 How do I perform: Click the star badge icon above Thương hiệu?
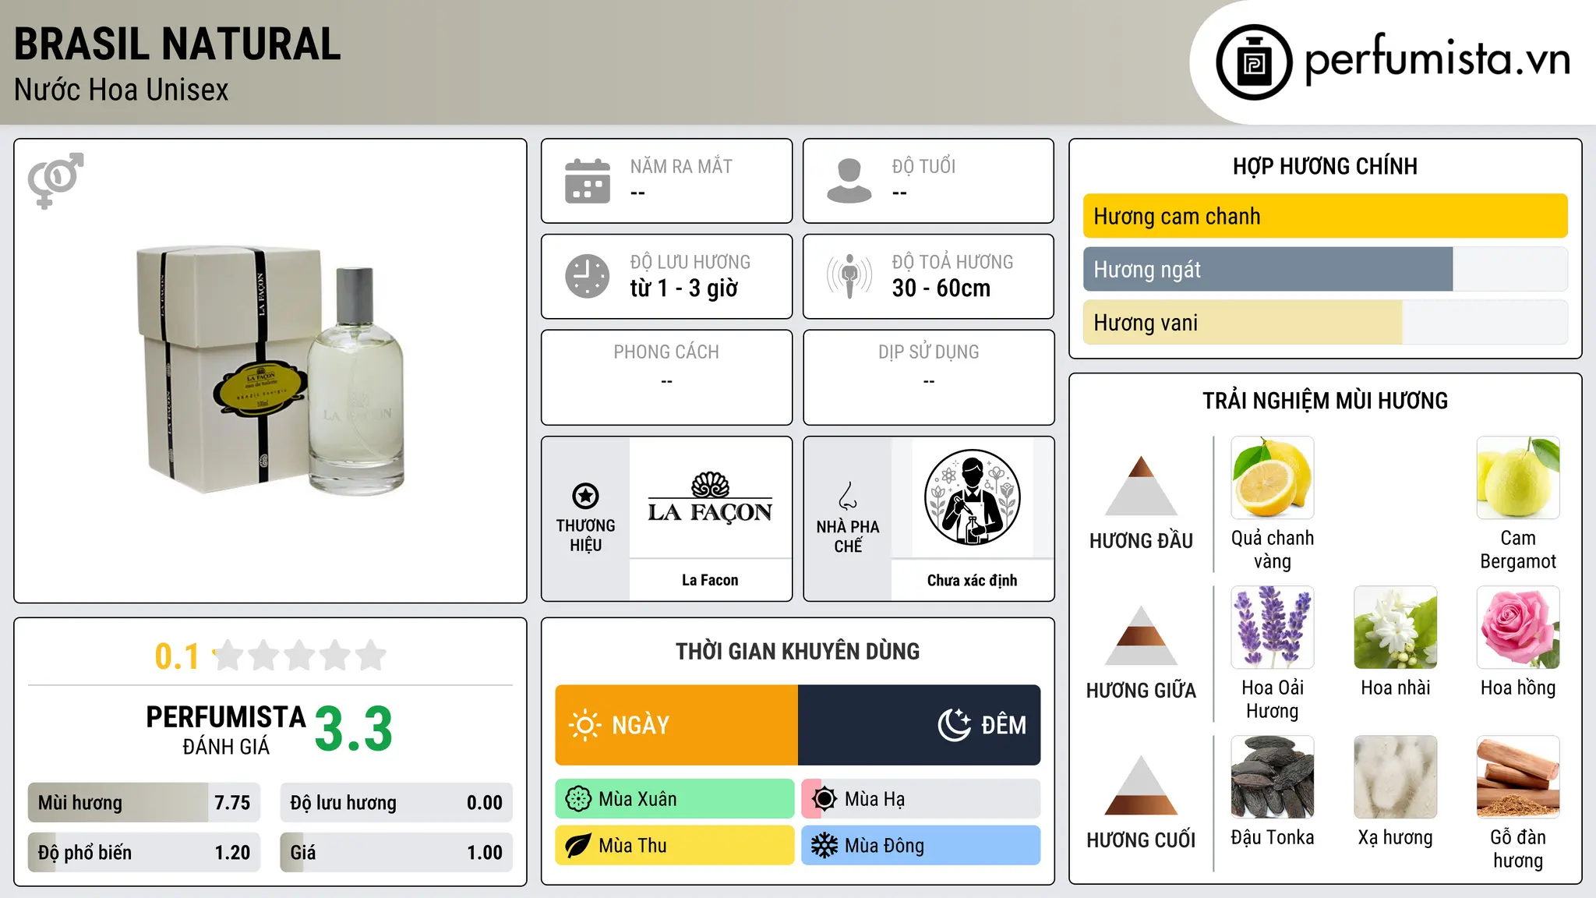(x=585, y=496)
